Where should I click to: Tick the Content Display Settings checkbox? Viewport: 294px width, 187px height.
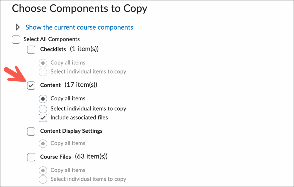pyautogui.click(x=31, y=131)
